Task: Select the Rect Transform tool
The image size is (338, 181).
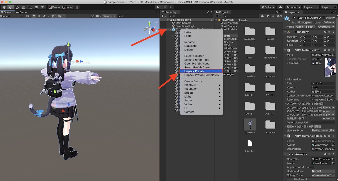Action: [x=30, y=7]
